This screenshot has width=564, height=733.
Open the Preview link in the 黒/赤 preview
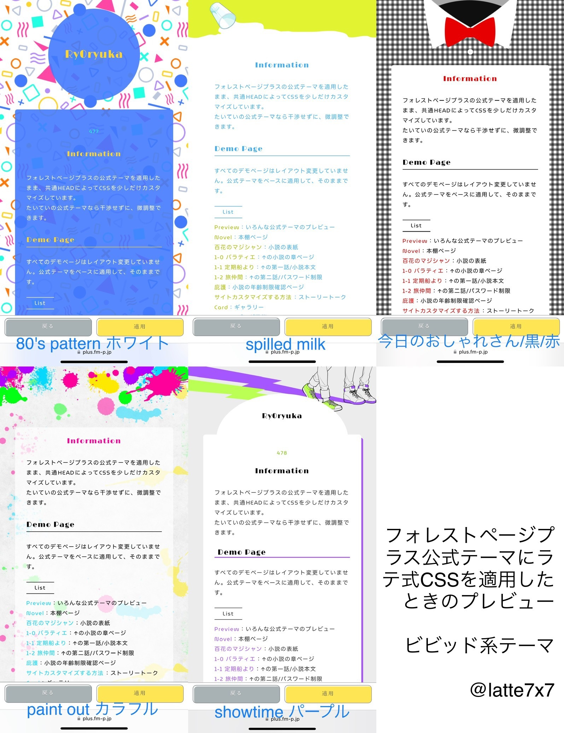pyautogui.click(x=415, y=241)
